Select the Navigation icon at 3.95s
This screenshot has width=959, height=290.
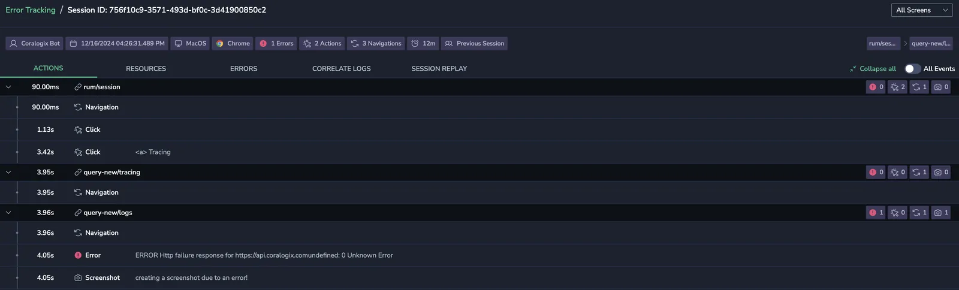click(78, 192)
